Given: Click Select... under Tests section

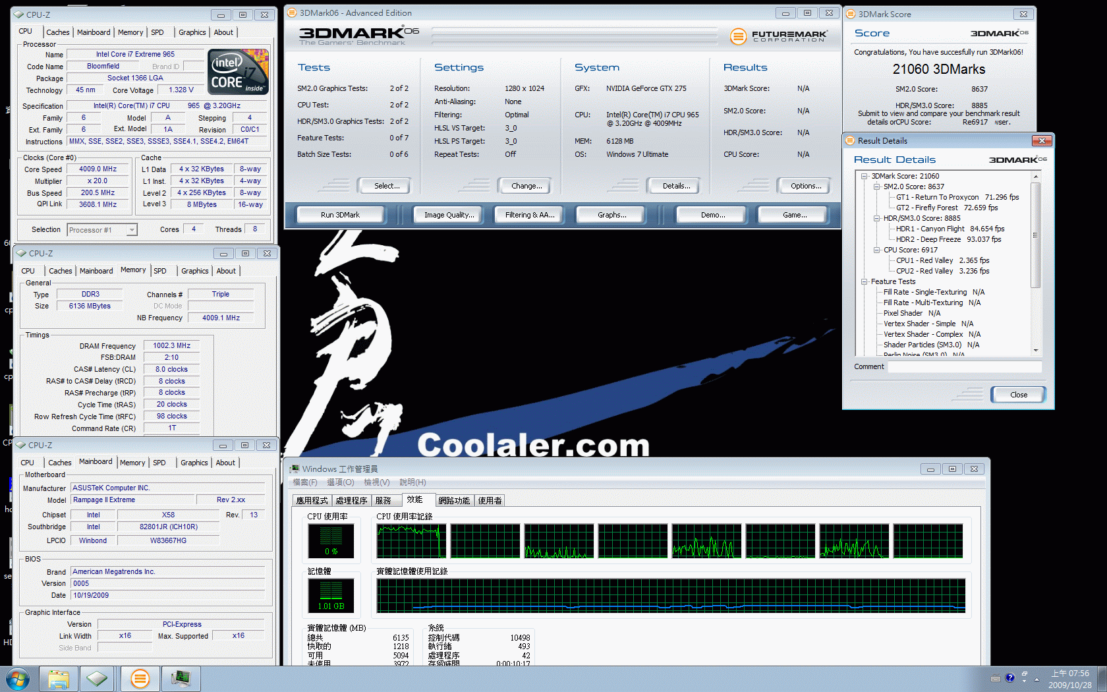Looking at the screenshot, I should [387, 186].
